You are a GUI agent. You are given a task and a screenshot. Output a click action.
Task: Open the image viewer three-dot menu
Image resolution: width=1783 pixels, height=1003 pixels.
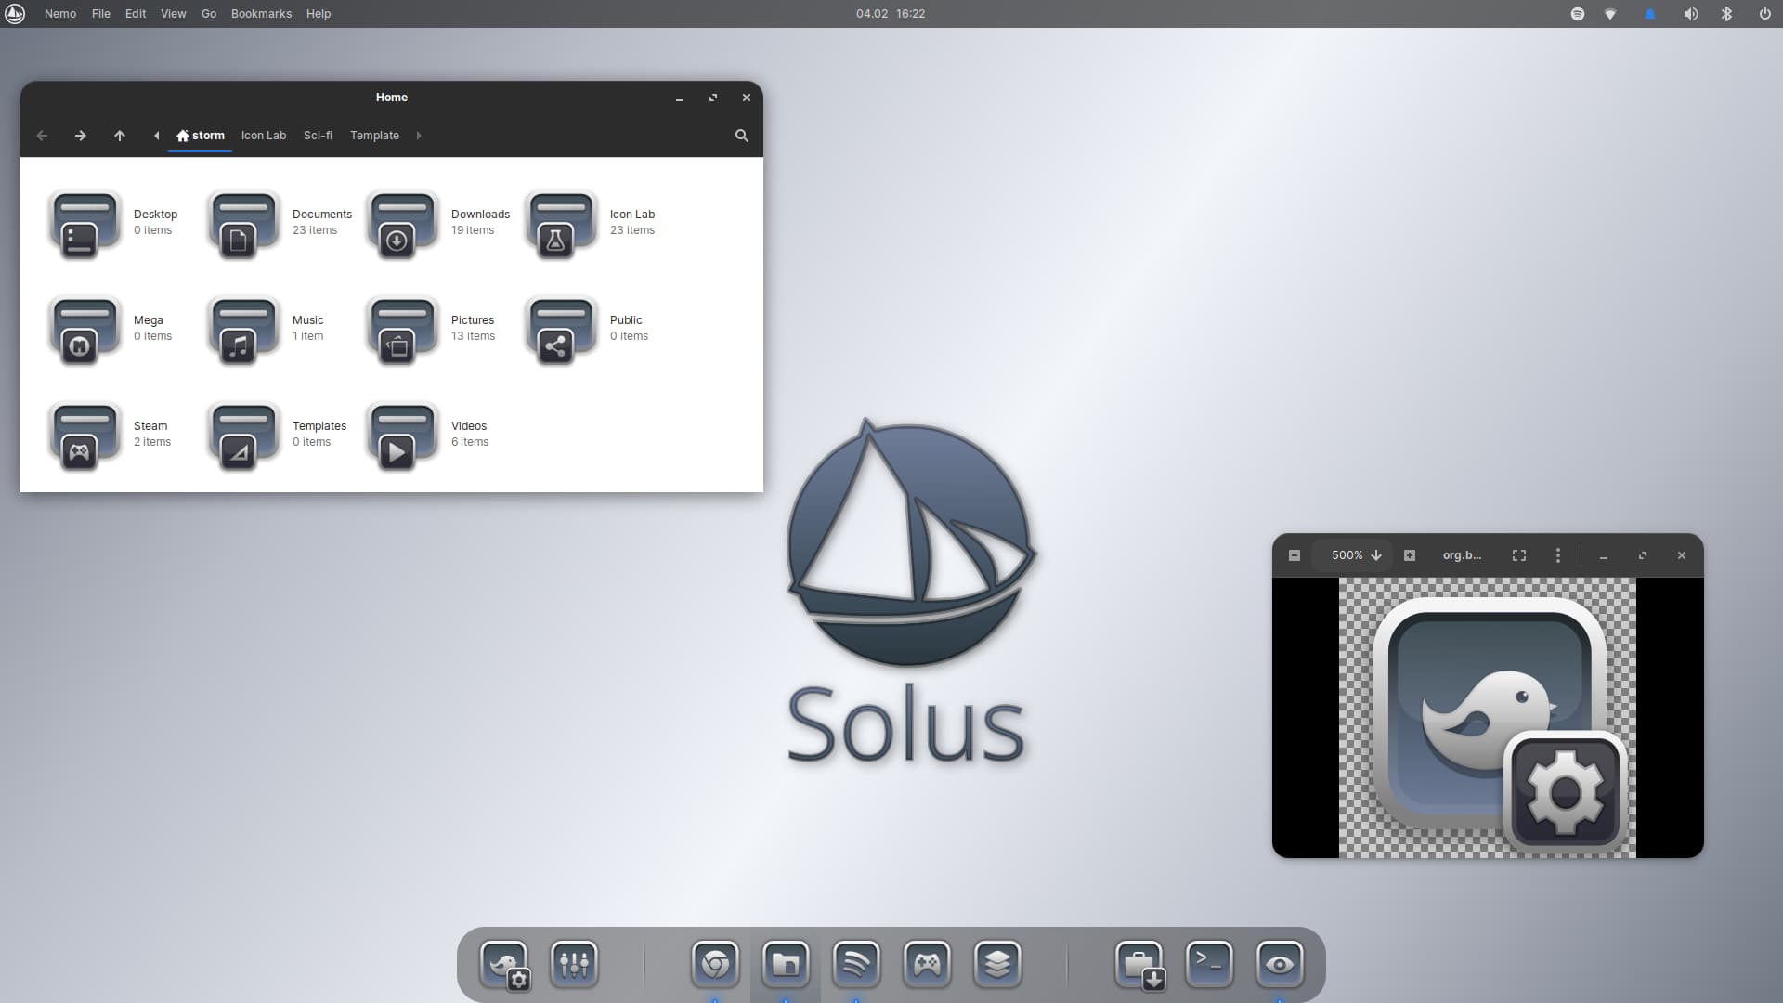pos(1558,555)
